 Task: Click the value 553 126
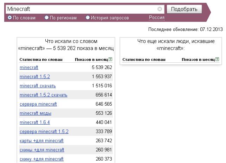click(104, 113)
